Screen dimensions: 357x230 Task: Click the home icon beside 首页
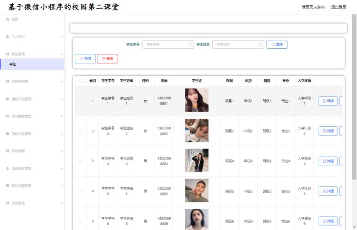7,19
